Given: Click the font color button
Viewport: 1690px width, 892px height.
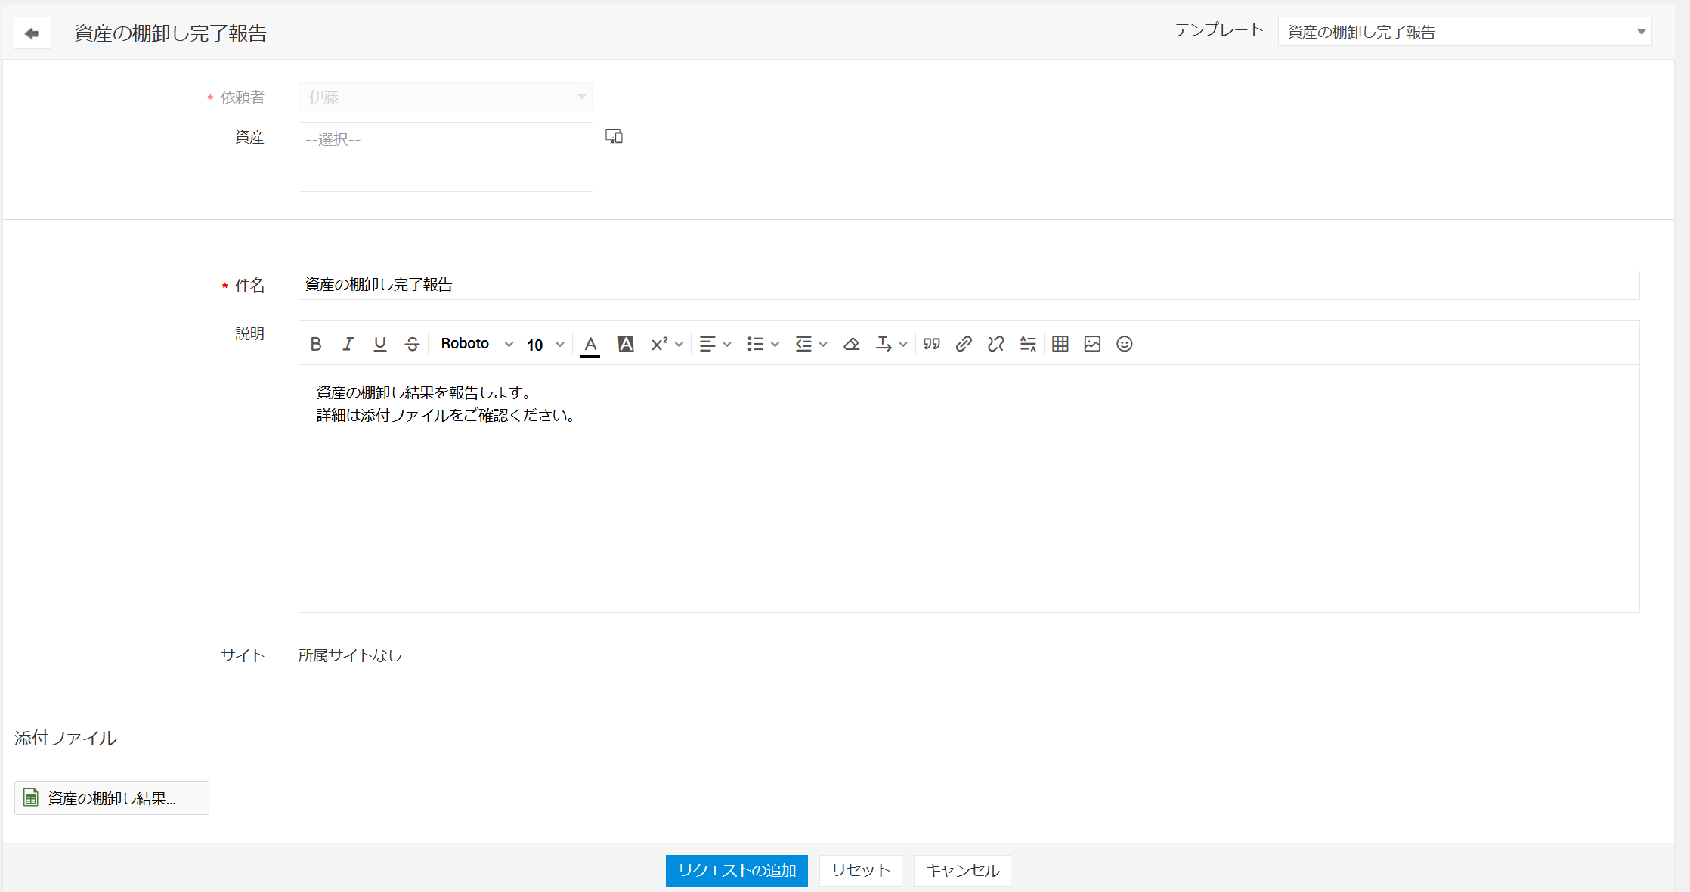Looking at the screenshot, I should pyautogui.click(x=590, y=344).
